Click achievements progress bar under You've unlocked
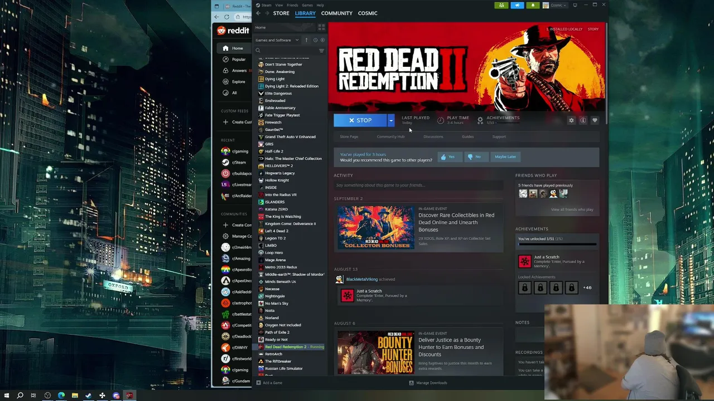The height and width of the screenshot is (401, 714). (x=557, y=244)
